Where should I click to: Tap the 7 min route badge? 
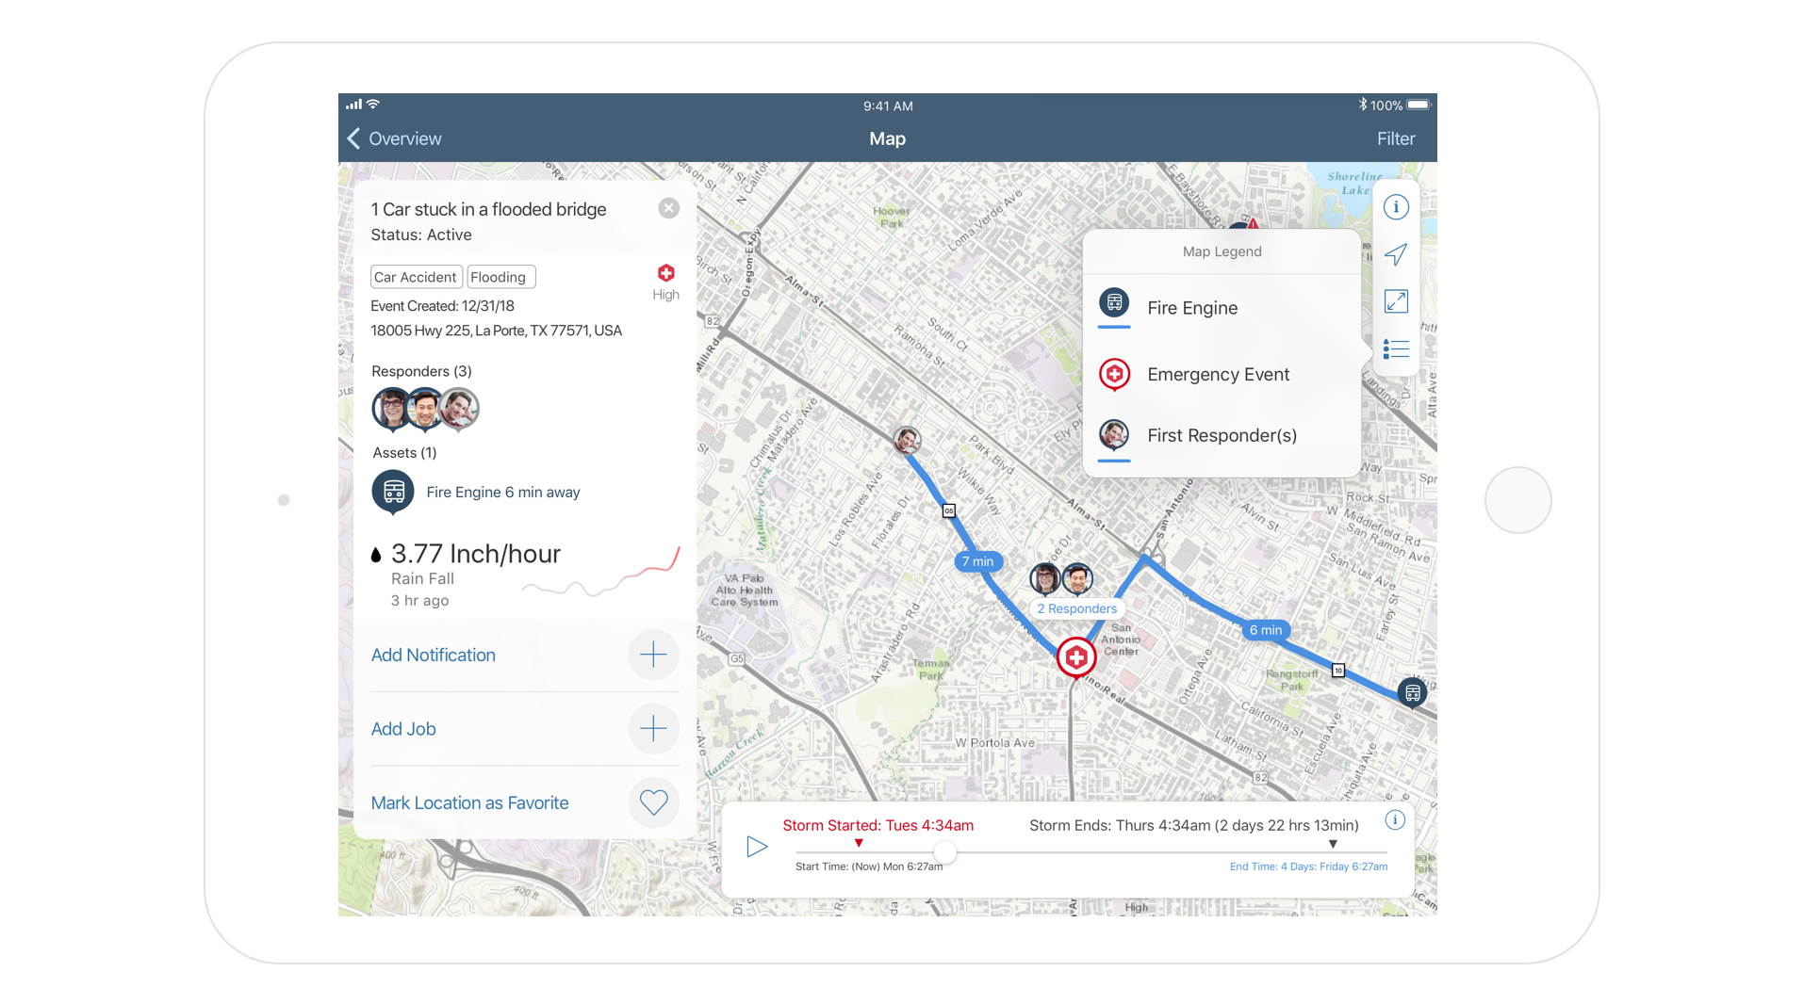tap(977, 561)
